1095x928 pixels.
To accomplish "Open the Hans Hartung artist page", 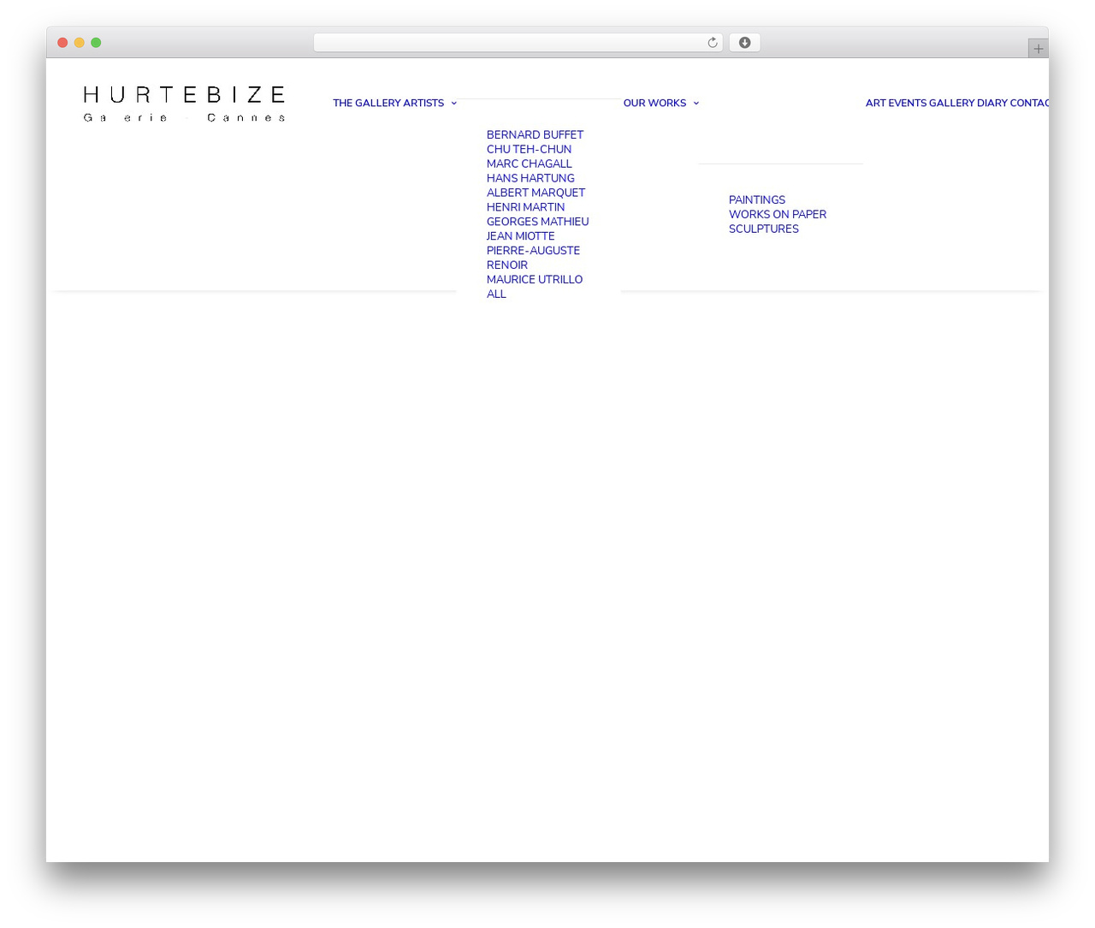I will 530,178.
